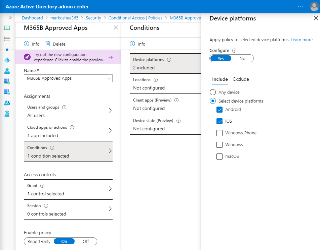Open the account avatar
The height and width of the screenshot is (250, 320).
tap(314, 6)
